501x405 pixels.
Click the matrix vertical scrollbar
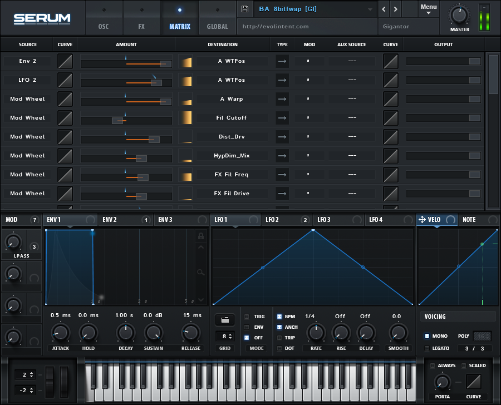[493, 131]
